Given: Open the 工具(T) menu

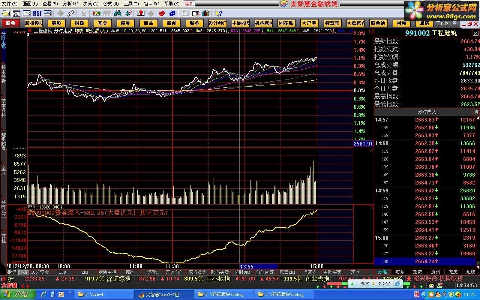Looking at the screenshot, I should tap(131, 3).
